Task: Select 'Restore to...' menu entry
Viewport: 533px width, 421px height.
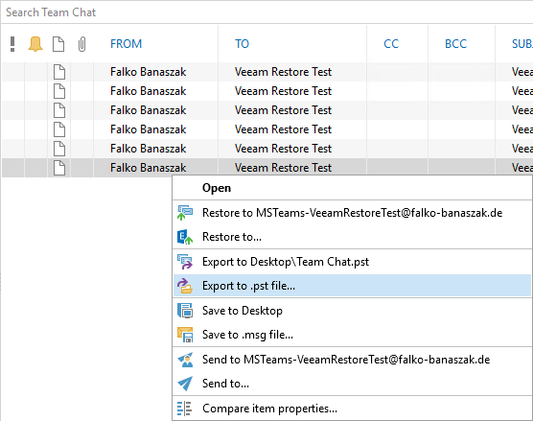Action: click(352, 237)
